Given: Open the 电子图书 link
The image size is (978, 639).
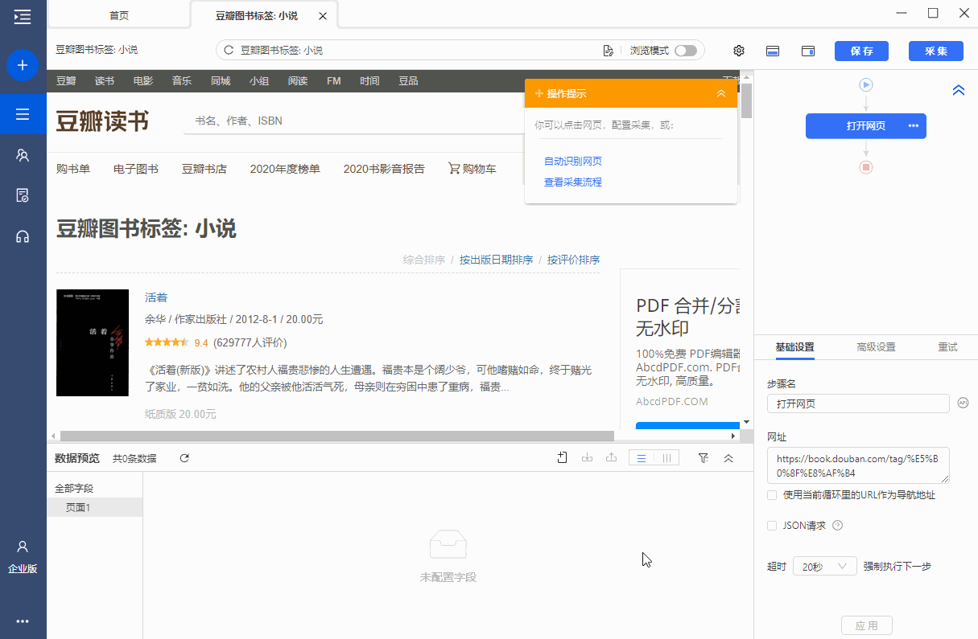Looking at the screenshot, I should tap(136, 169).
